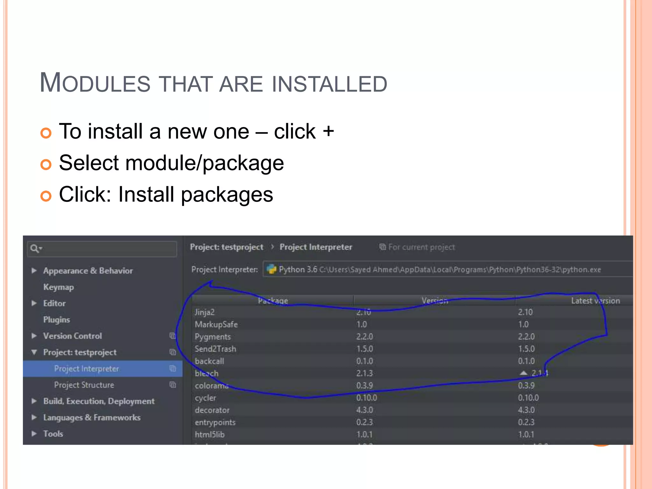Expand the Editor settings section
The width and height of the screenshot is (652, 489).
[34, 303]
